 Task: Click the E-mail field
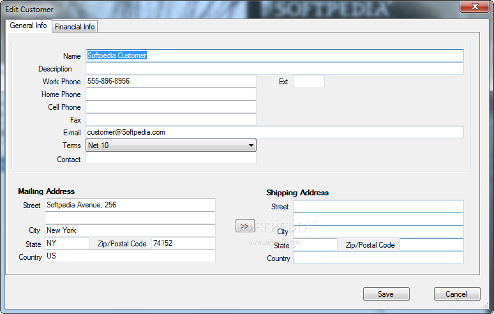(x=274, y=132)
